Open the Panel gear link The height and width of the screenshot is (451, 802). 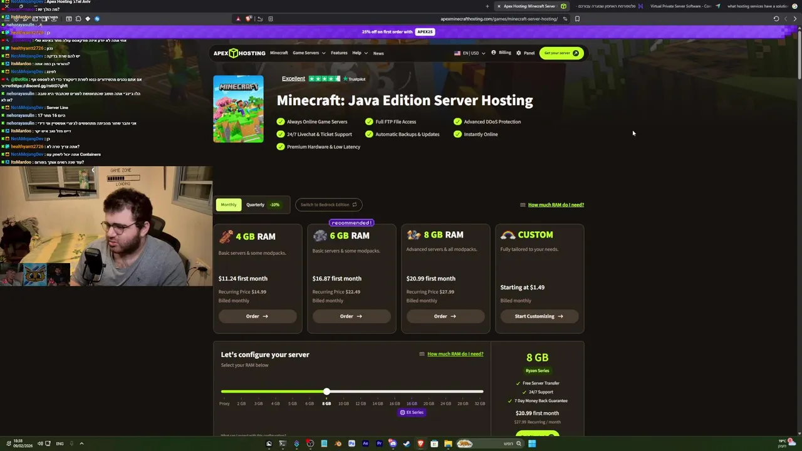525,53
